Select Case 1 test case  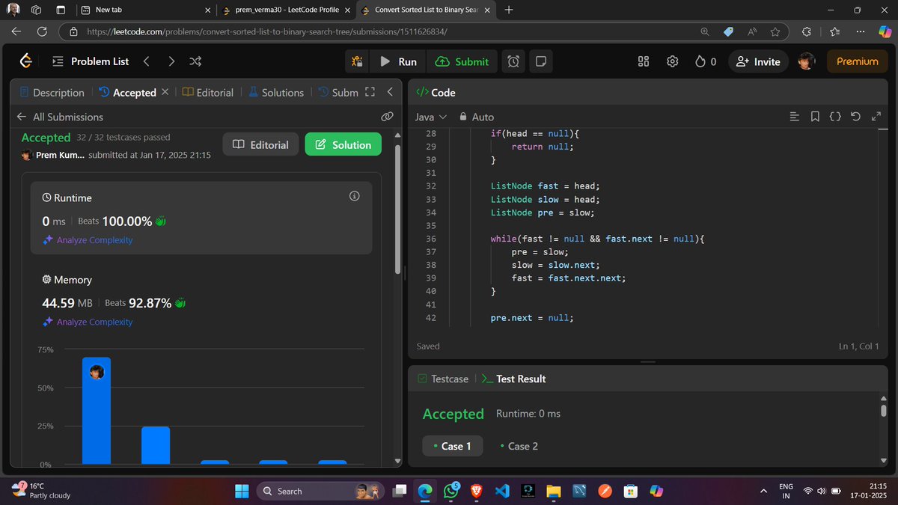pos(452,446)
